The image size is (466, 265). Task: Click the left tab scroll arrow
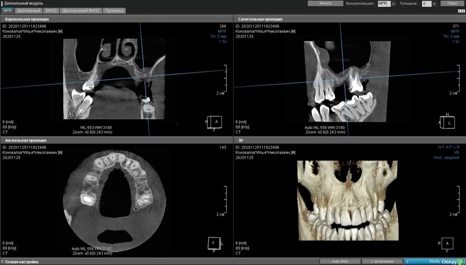[x=459, y=11]
